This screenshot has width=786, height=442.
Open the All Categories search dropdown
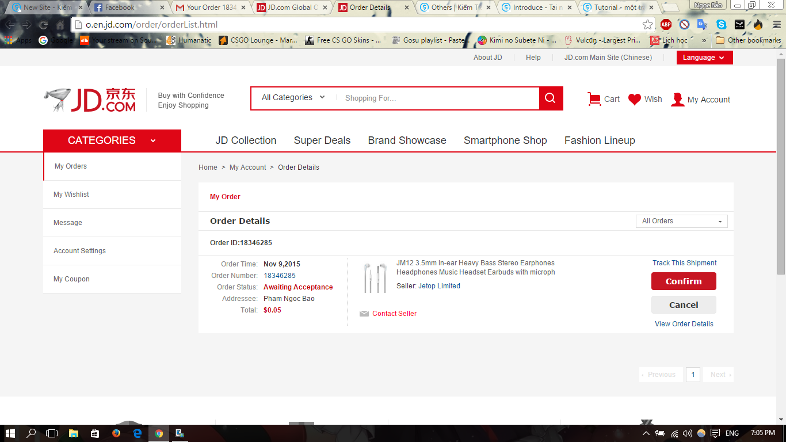click(293, 98)
